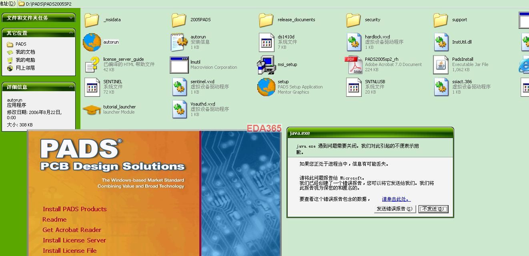Collapse the 文件和文件夹任务 panel

pyautogui.click(x=71, y=18)
